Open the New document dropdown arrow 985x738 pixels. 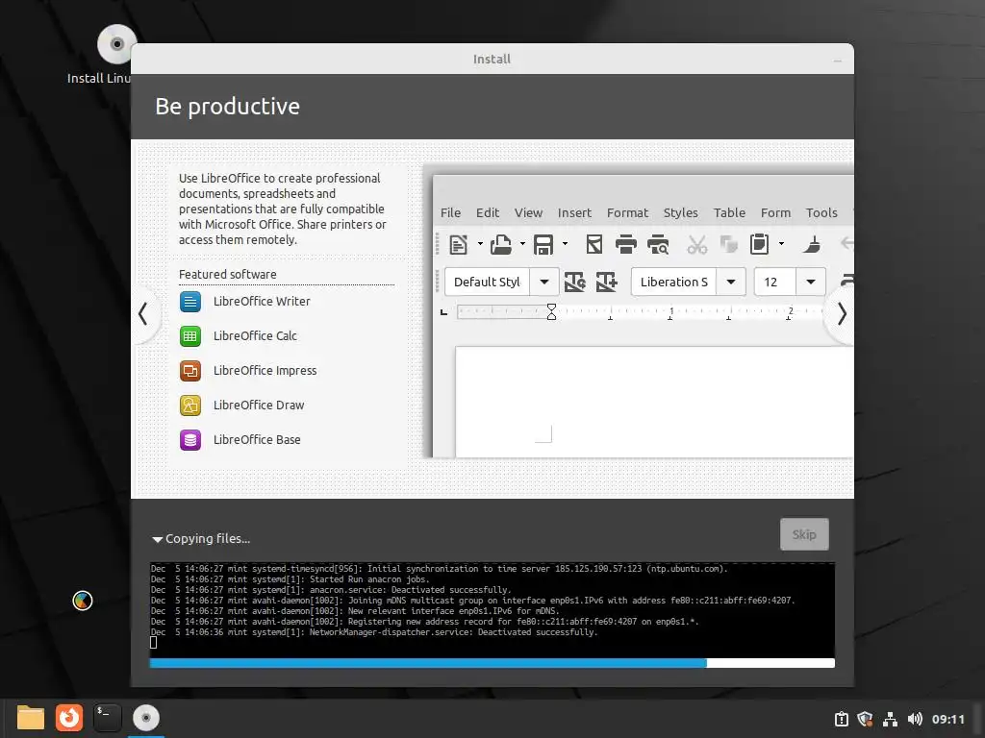tap(480, 244)
